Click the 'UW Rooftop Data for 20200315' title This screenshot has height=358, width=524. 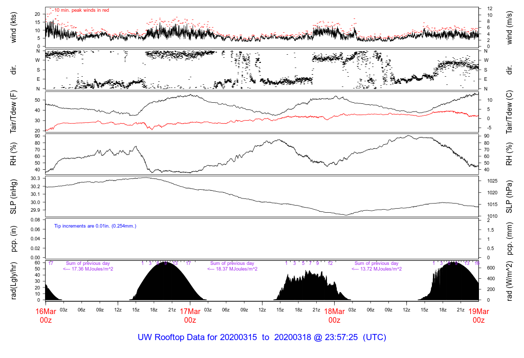tap(197, 338)
